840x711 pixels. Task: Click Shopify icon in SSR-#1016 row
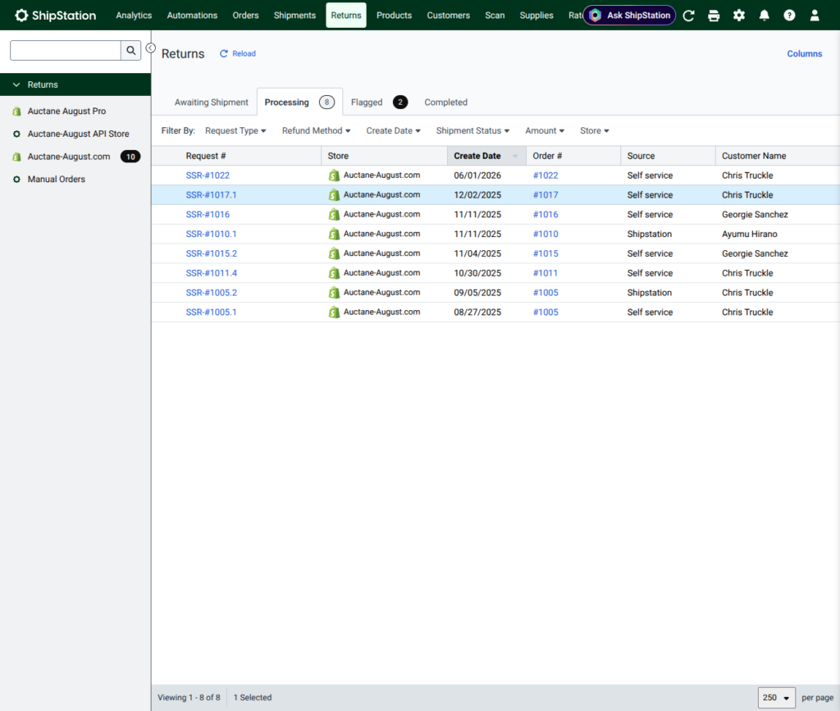(x=334, y=215)
